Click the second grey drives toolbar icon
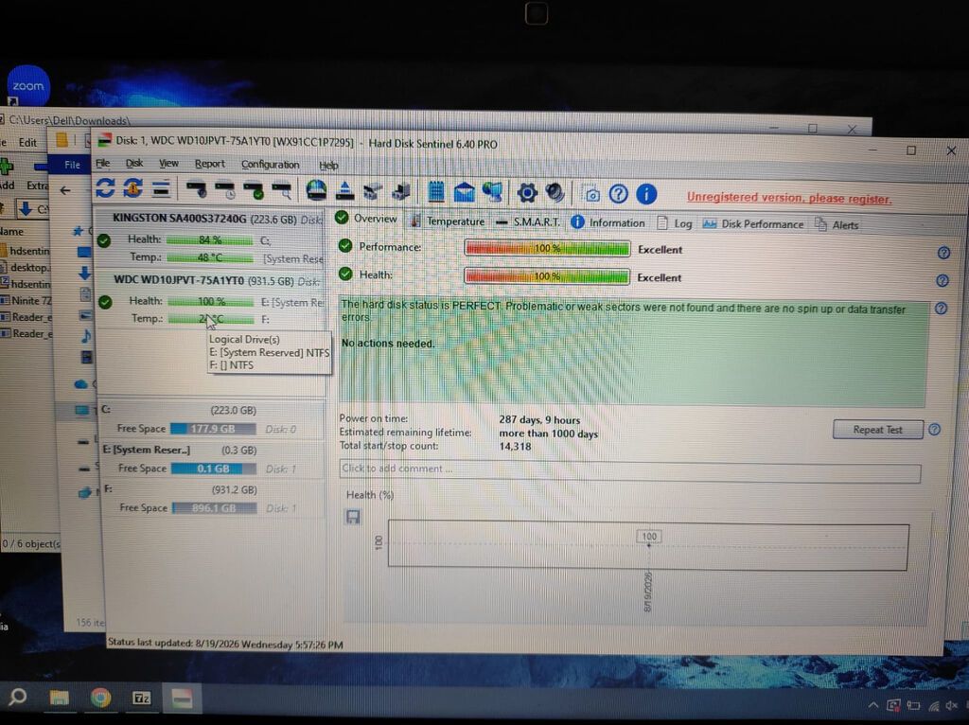This screenshot has width=969, height=725. 401,191
